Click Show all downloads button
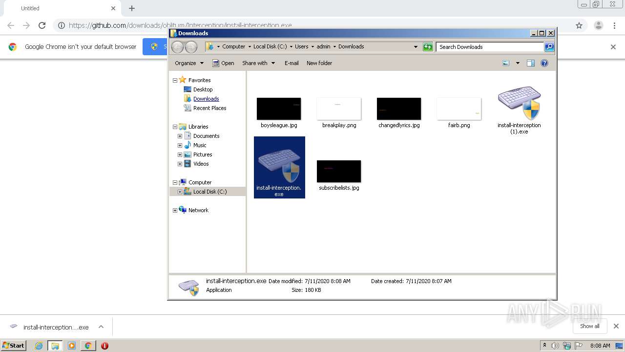Screen dimensions: 625x352 (590, 326)
